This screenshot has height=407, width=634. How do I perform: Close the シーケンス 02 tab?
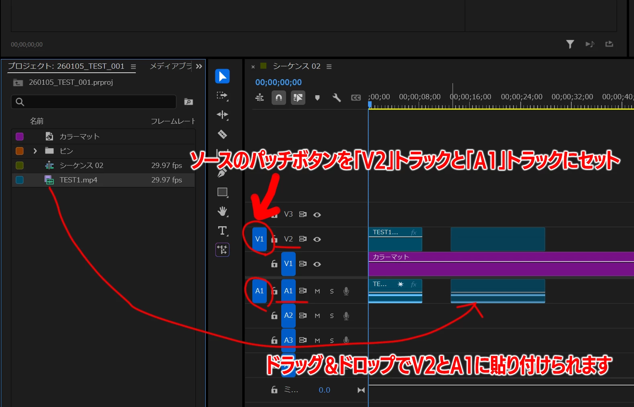[253, 67]
